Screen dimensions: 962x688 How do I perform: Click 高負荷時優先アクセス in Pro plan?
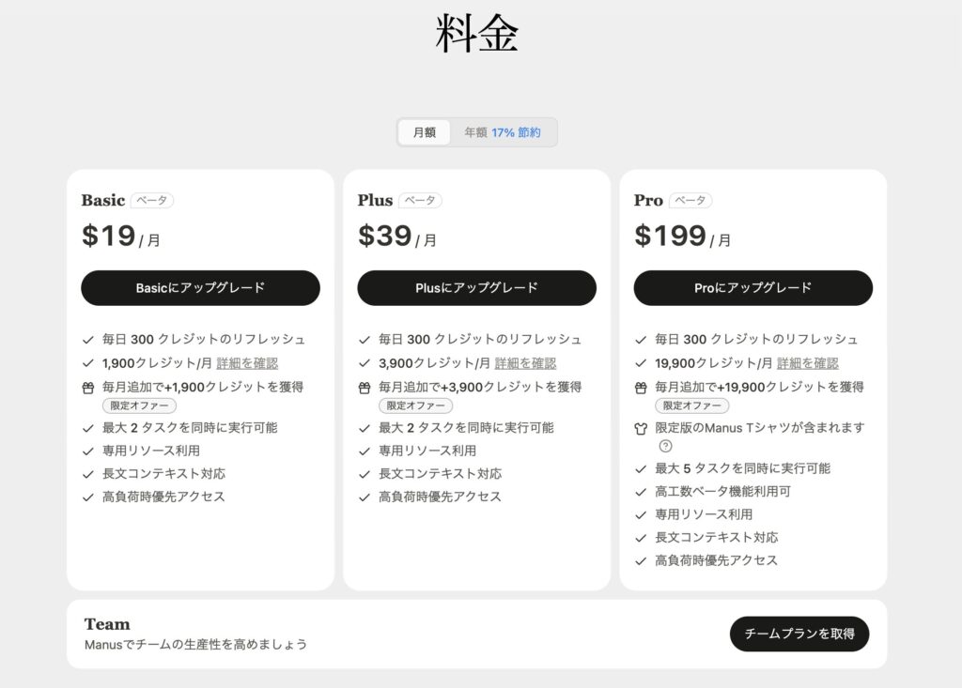tap(716, 561)
